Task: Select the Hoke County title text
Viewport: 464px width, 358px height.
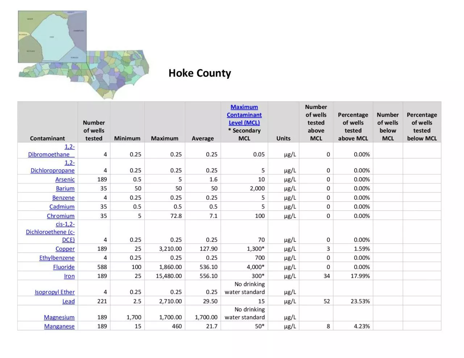Action: pos(200,73)
